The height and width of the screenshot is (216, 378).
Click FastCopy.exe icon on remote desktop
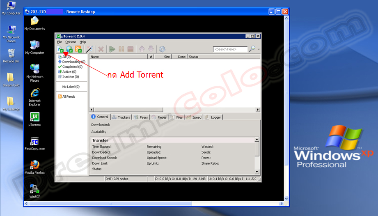click(35, 143)
